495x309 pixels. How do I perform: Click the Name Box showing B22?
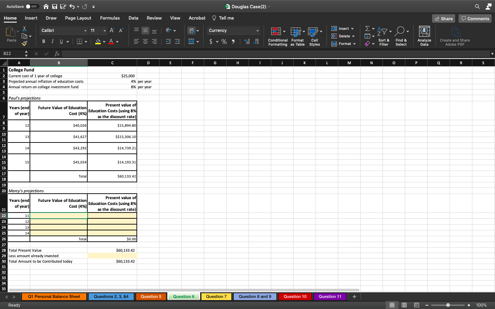[x=12, y=54]
